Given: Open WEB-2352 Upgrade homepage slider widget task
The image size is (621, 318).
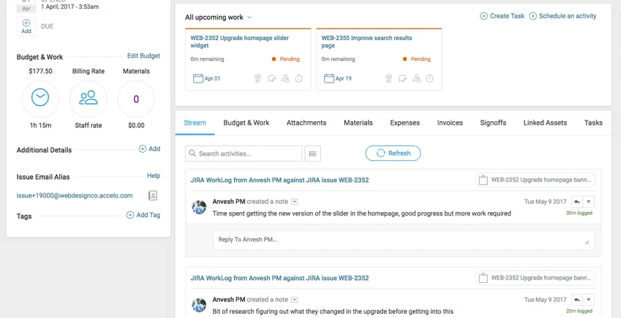Looking at the screenshot, I should point(239,42).
